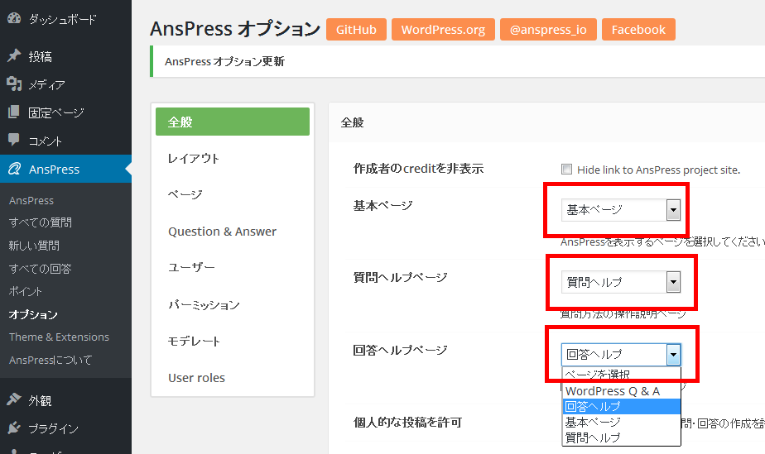Viewport: 765px width, 454px height.
Task: Choose ページを選択 option in dropdown list
Action: 622,375
